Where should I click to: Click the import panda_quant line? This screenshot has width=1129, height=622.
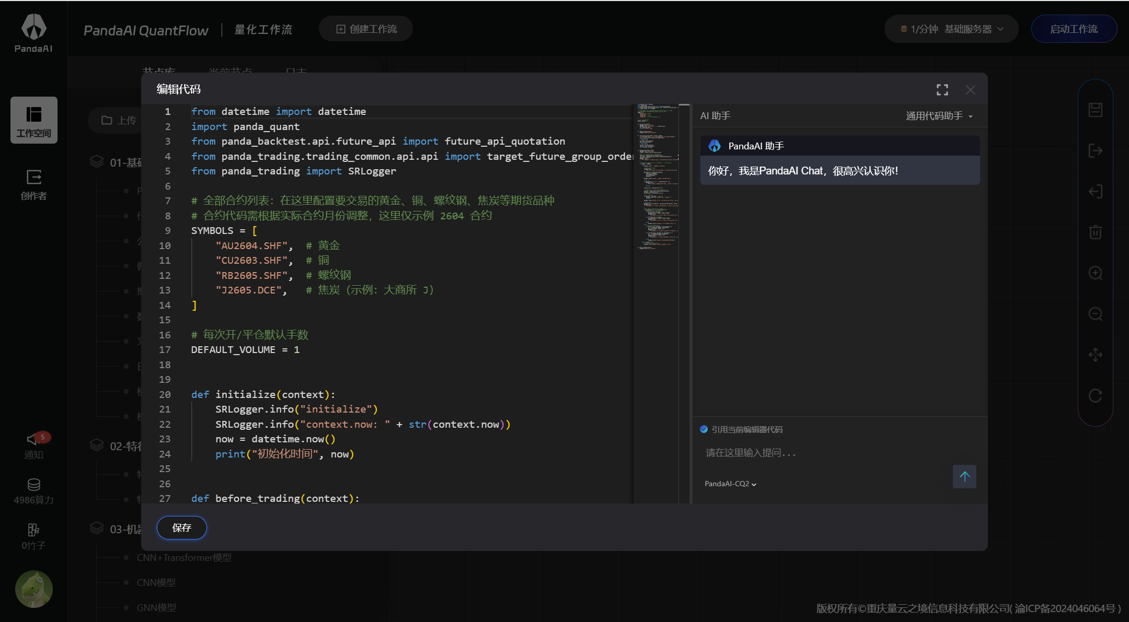246,126
